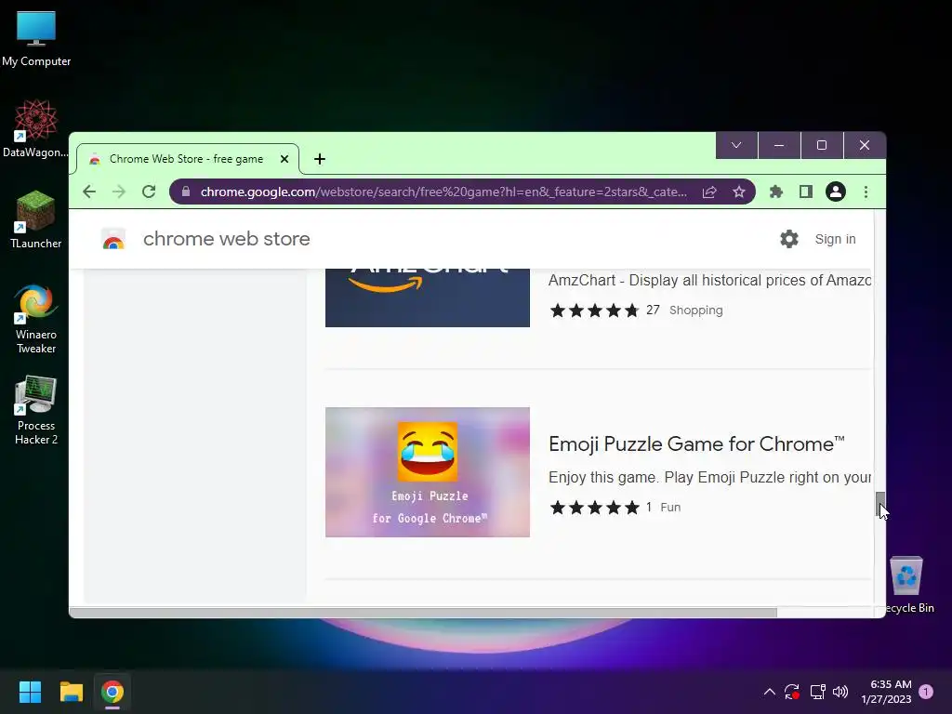Select the DataWagon desktop shortcut

pos(36,128)
